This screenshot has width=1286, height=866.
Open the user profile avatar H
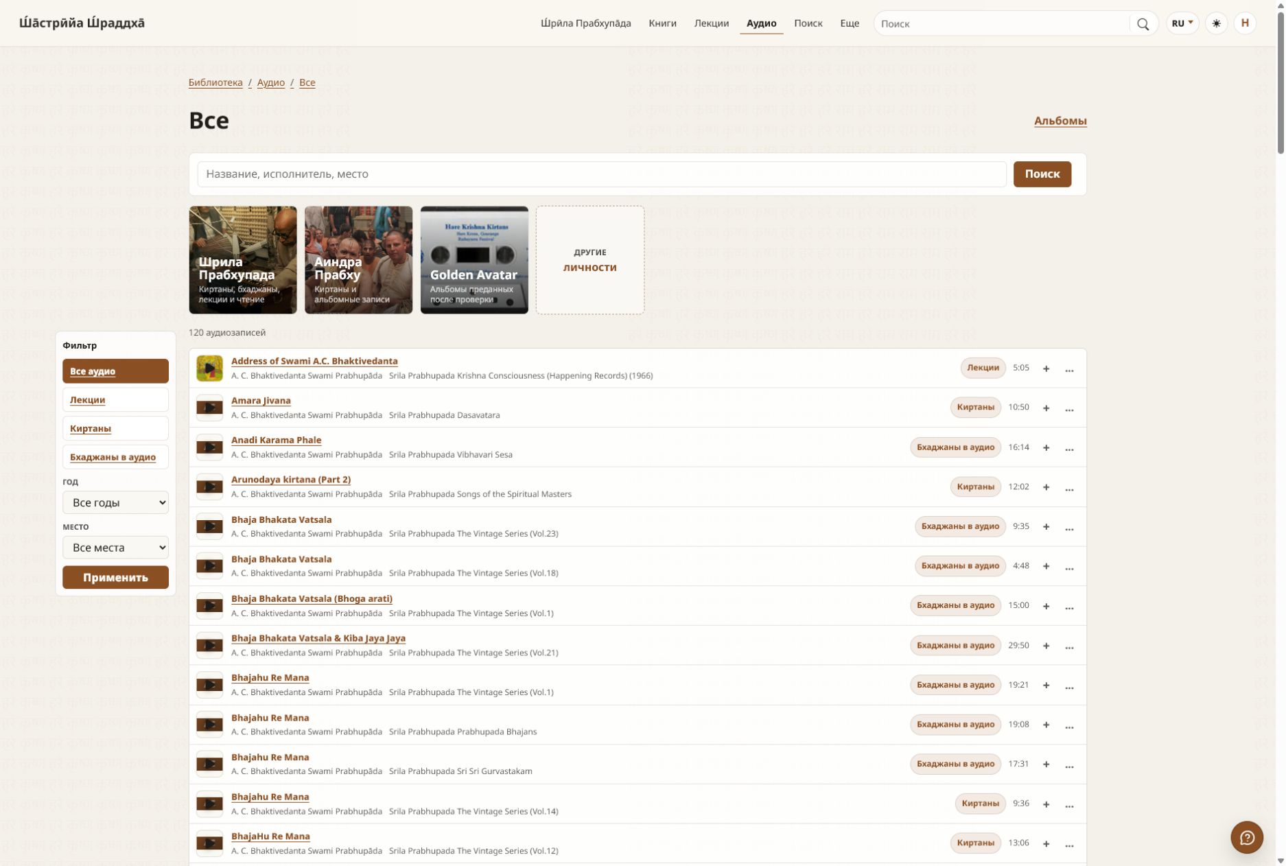1245,23
